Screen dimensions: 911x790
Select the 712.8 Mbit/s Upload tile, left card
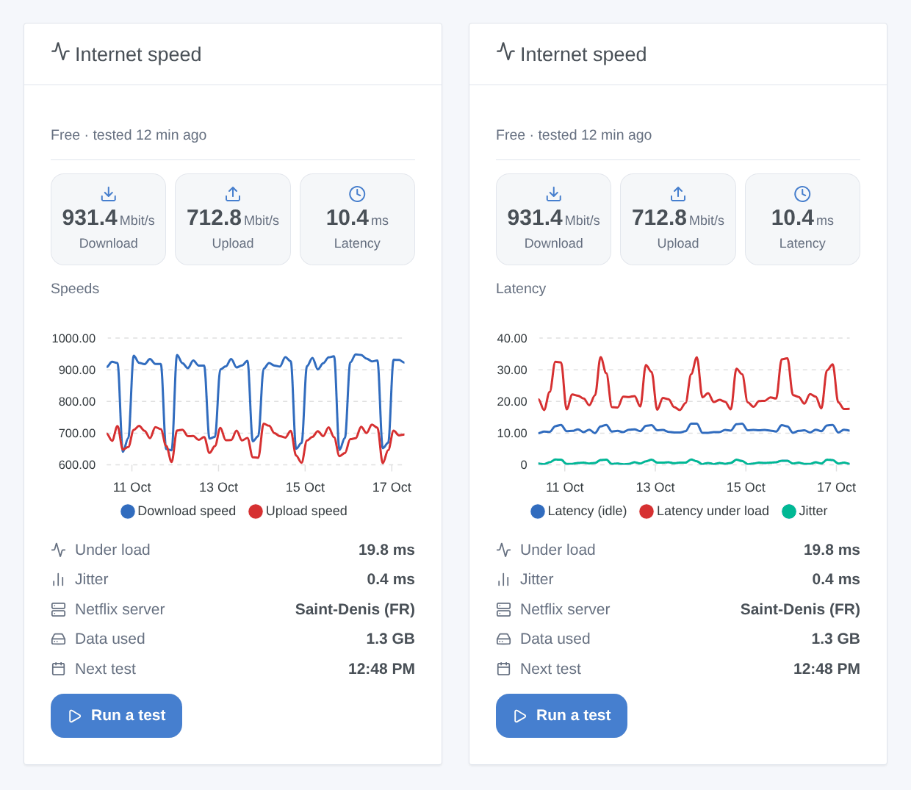[x=233, y=219]
